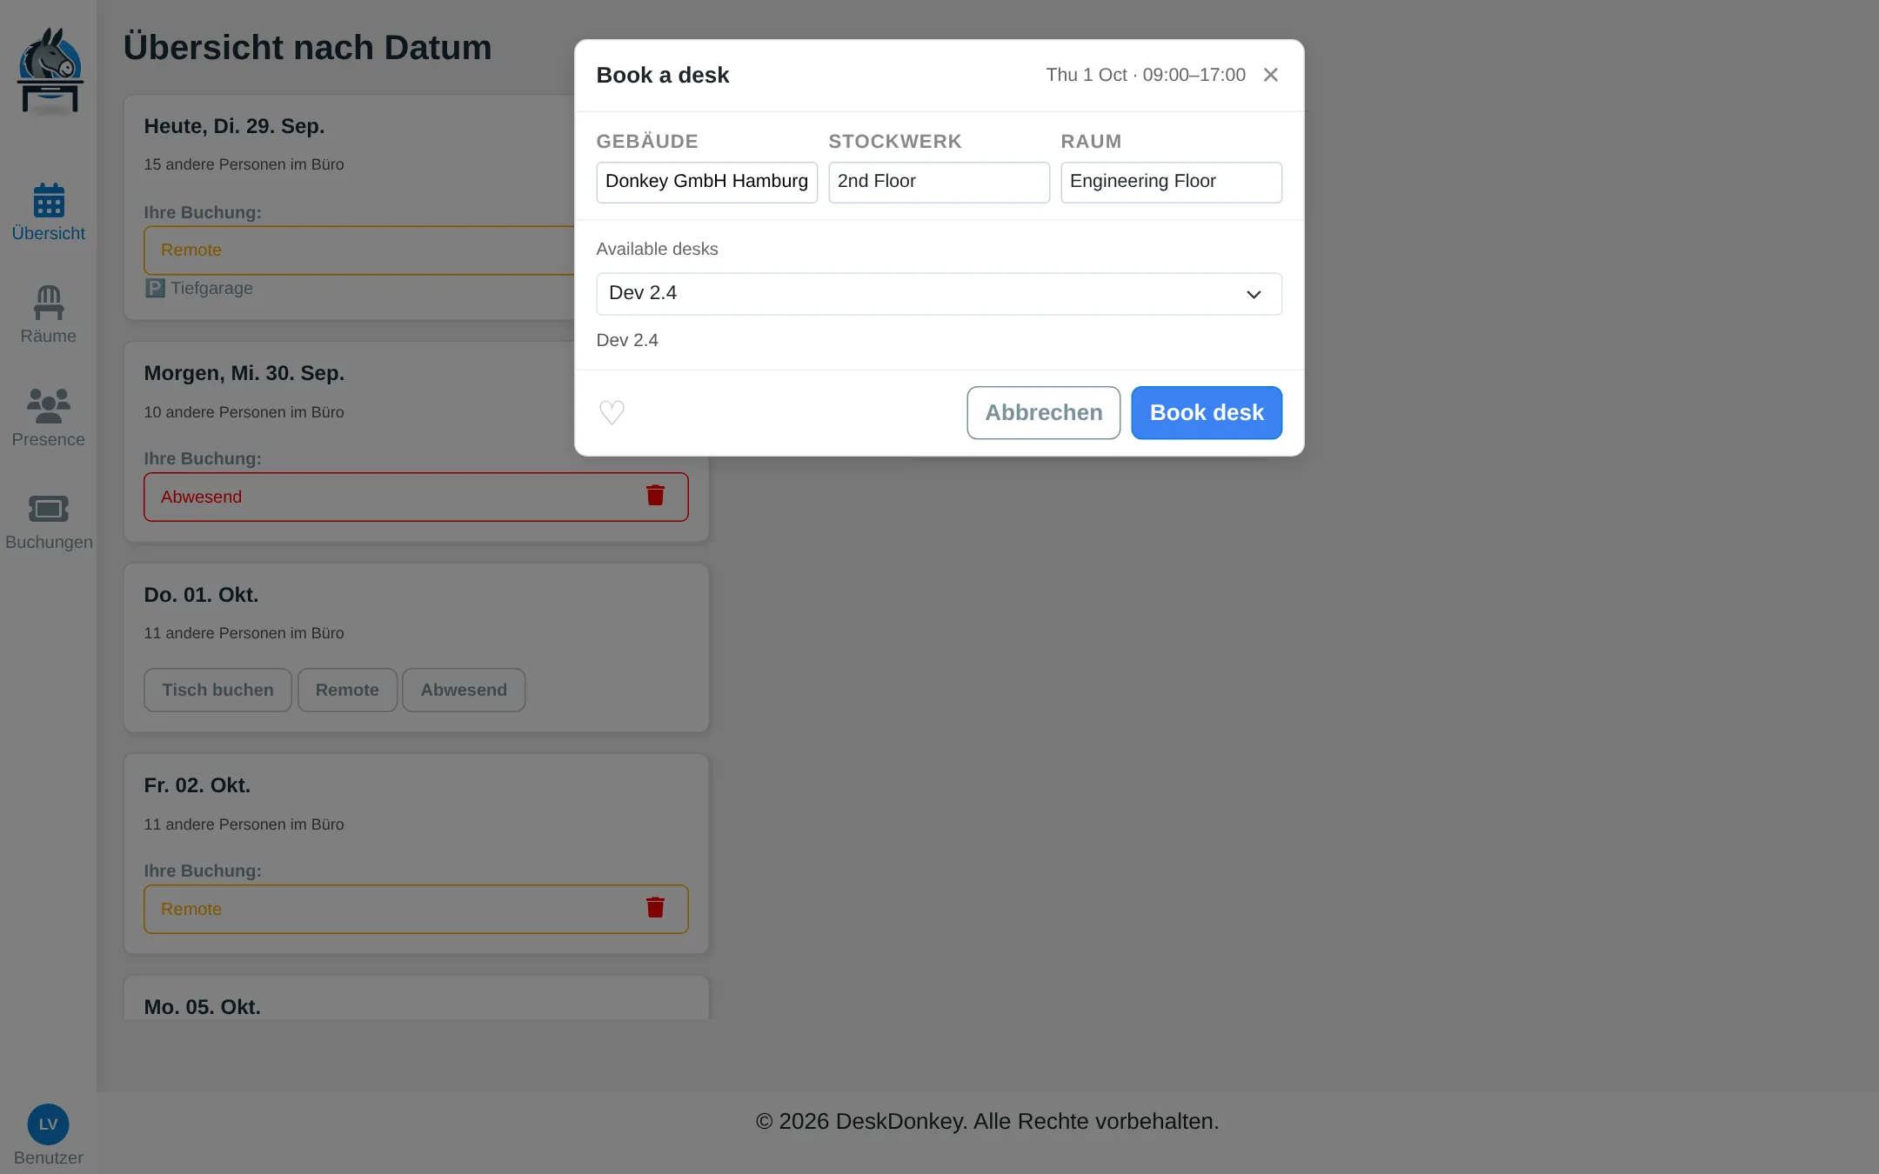
Task: Click 15 andere Personen im Büro text
Action: 244,164
